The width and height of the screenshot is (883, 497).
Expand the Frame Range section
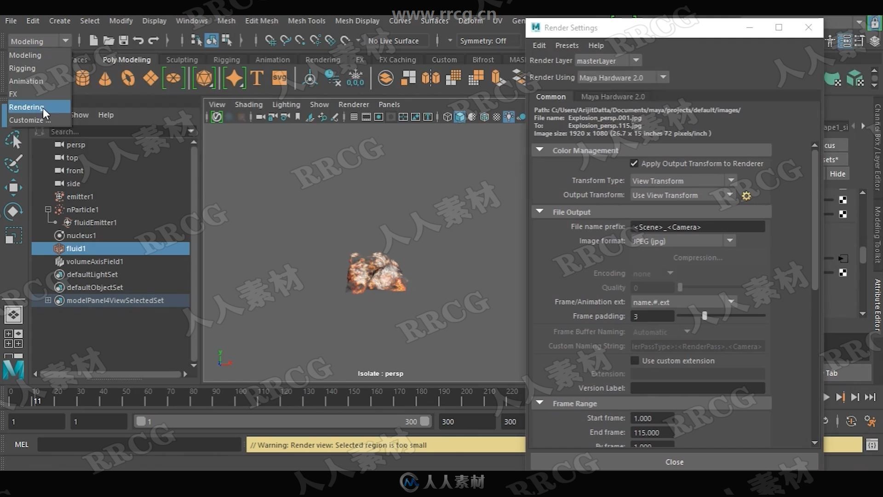[539, 402]
